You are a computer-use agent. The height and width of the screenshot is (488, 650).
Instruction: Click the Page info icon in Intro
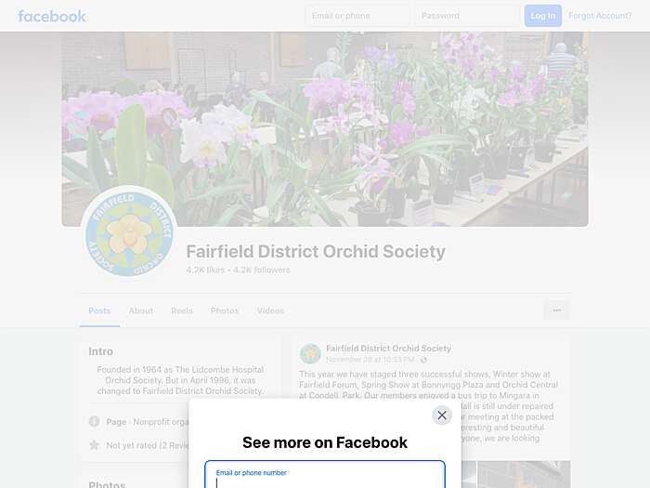(94, 422)
